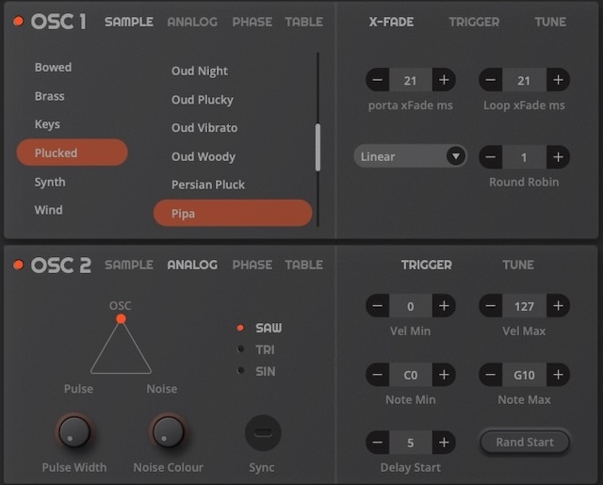Viewport: 603px width, 485px height.
Task: Open the TUNE section for OSC 1
Action: pos(550,22)
